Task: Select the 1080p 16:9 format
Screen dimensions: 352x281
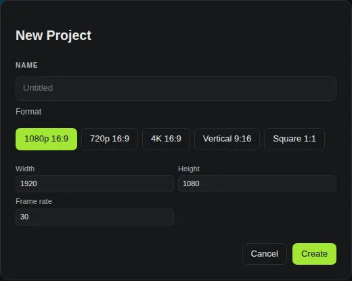Action: click(46, 139)
